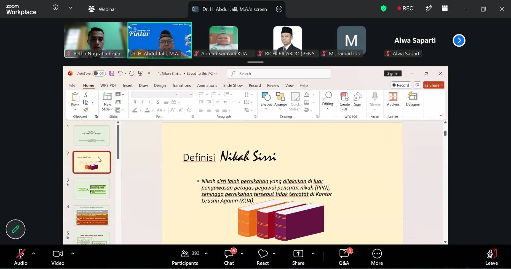Toggle Italic formatting
Viewport: 511px width, 269px height.
(142, 102)
